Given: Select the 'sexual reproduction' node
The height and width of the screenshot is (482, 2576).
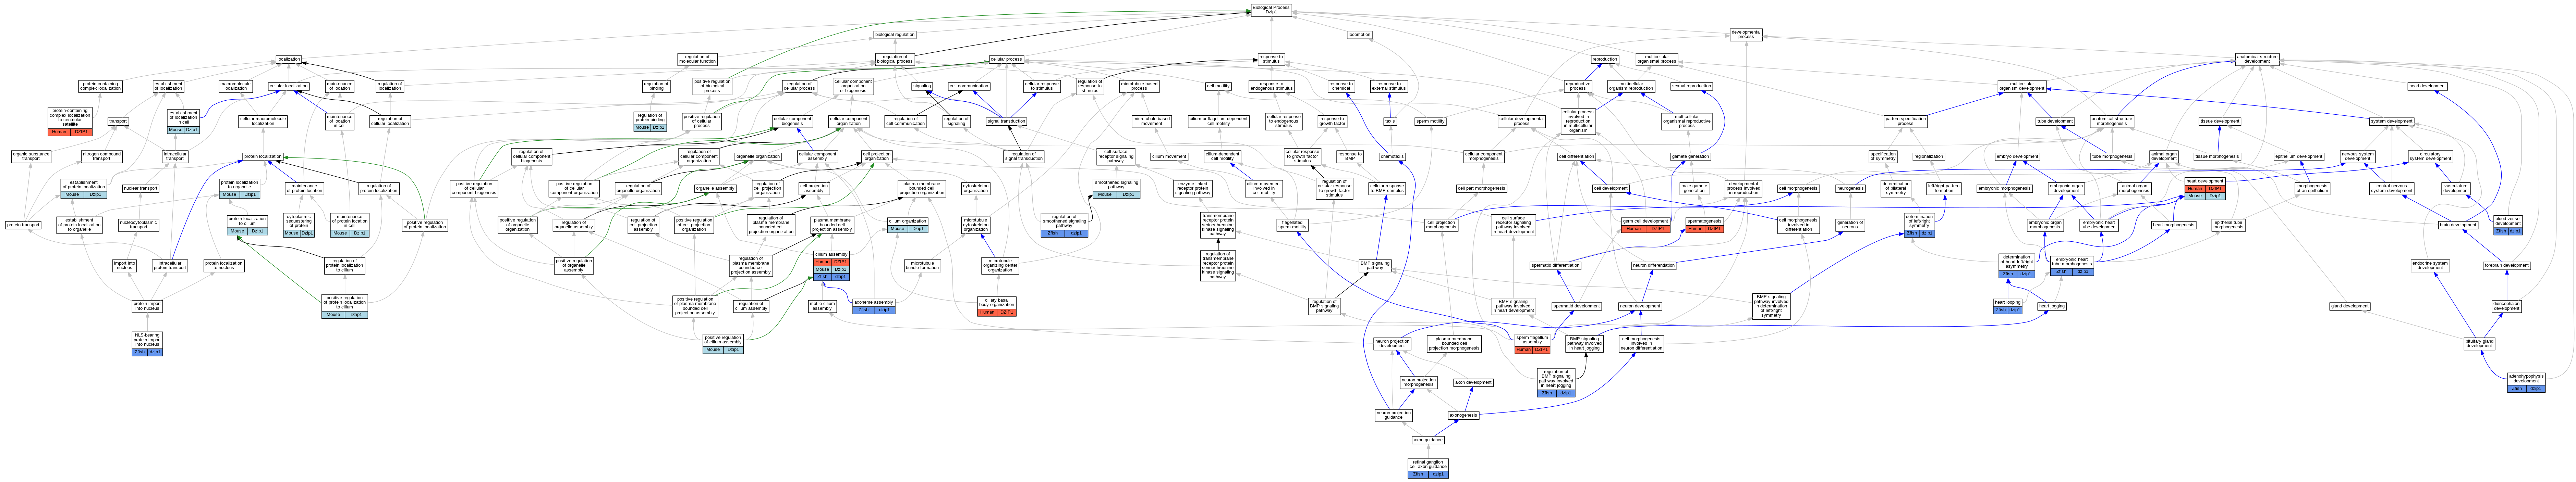Looking at the screenshot, I should pyautogui.click(x=1692, y=86).
